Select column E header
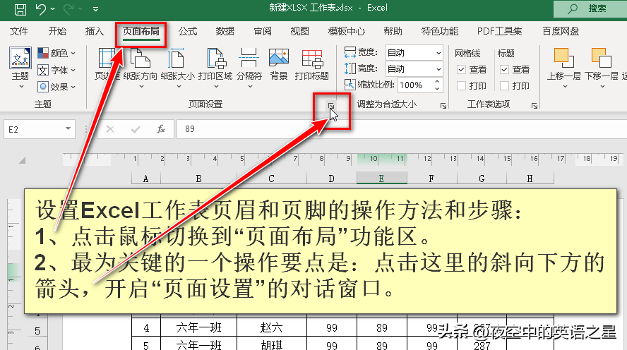Viewport: 627px width, 350px height. click(x=382, y=179)
